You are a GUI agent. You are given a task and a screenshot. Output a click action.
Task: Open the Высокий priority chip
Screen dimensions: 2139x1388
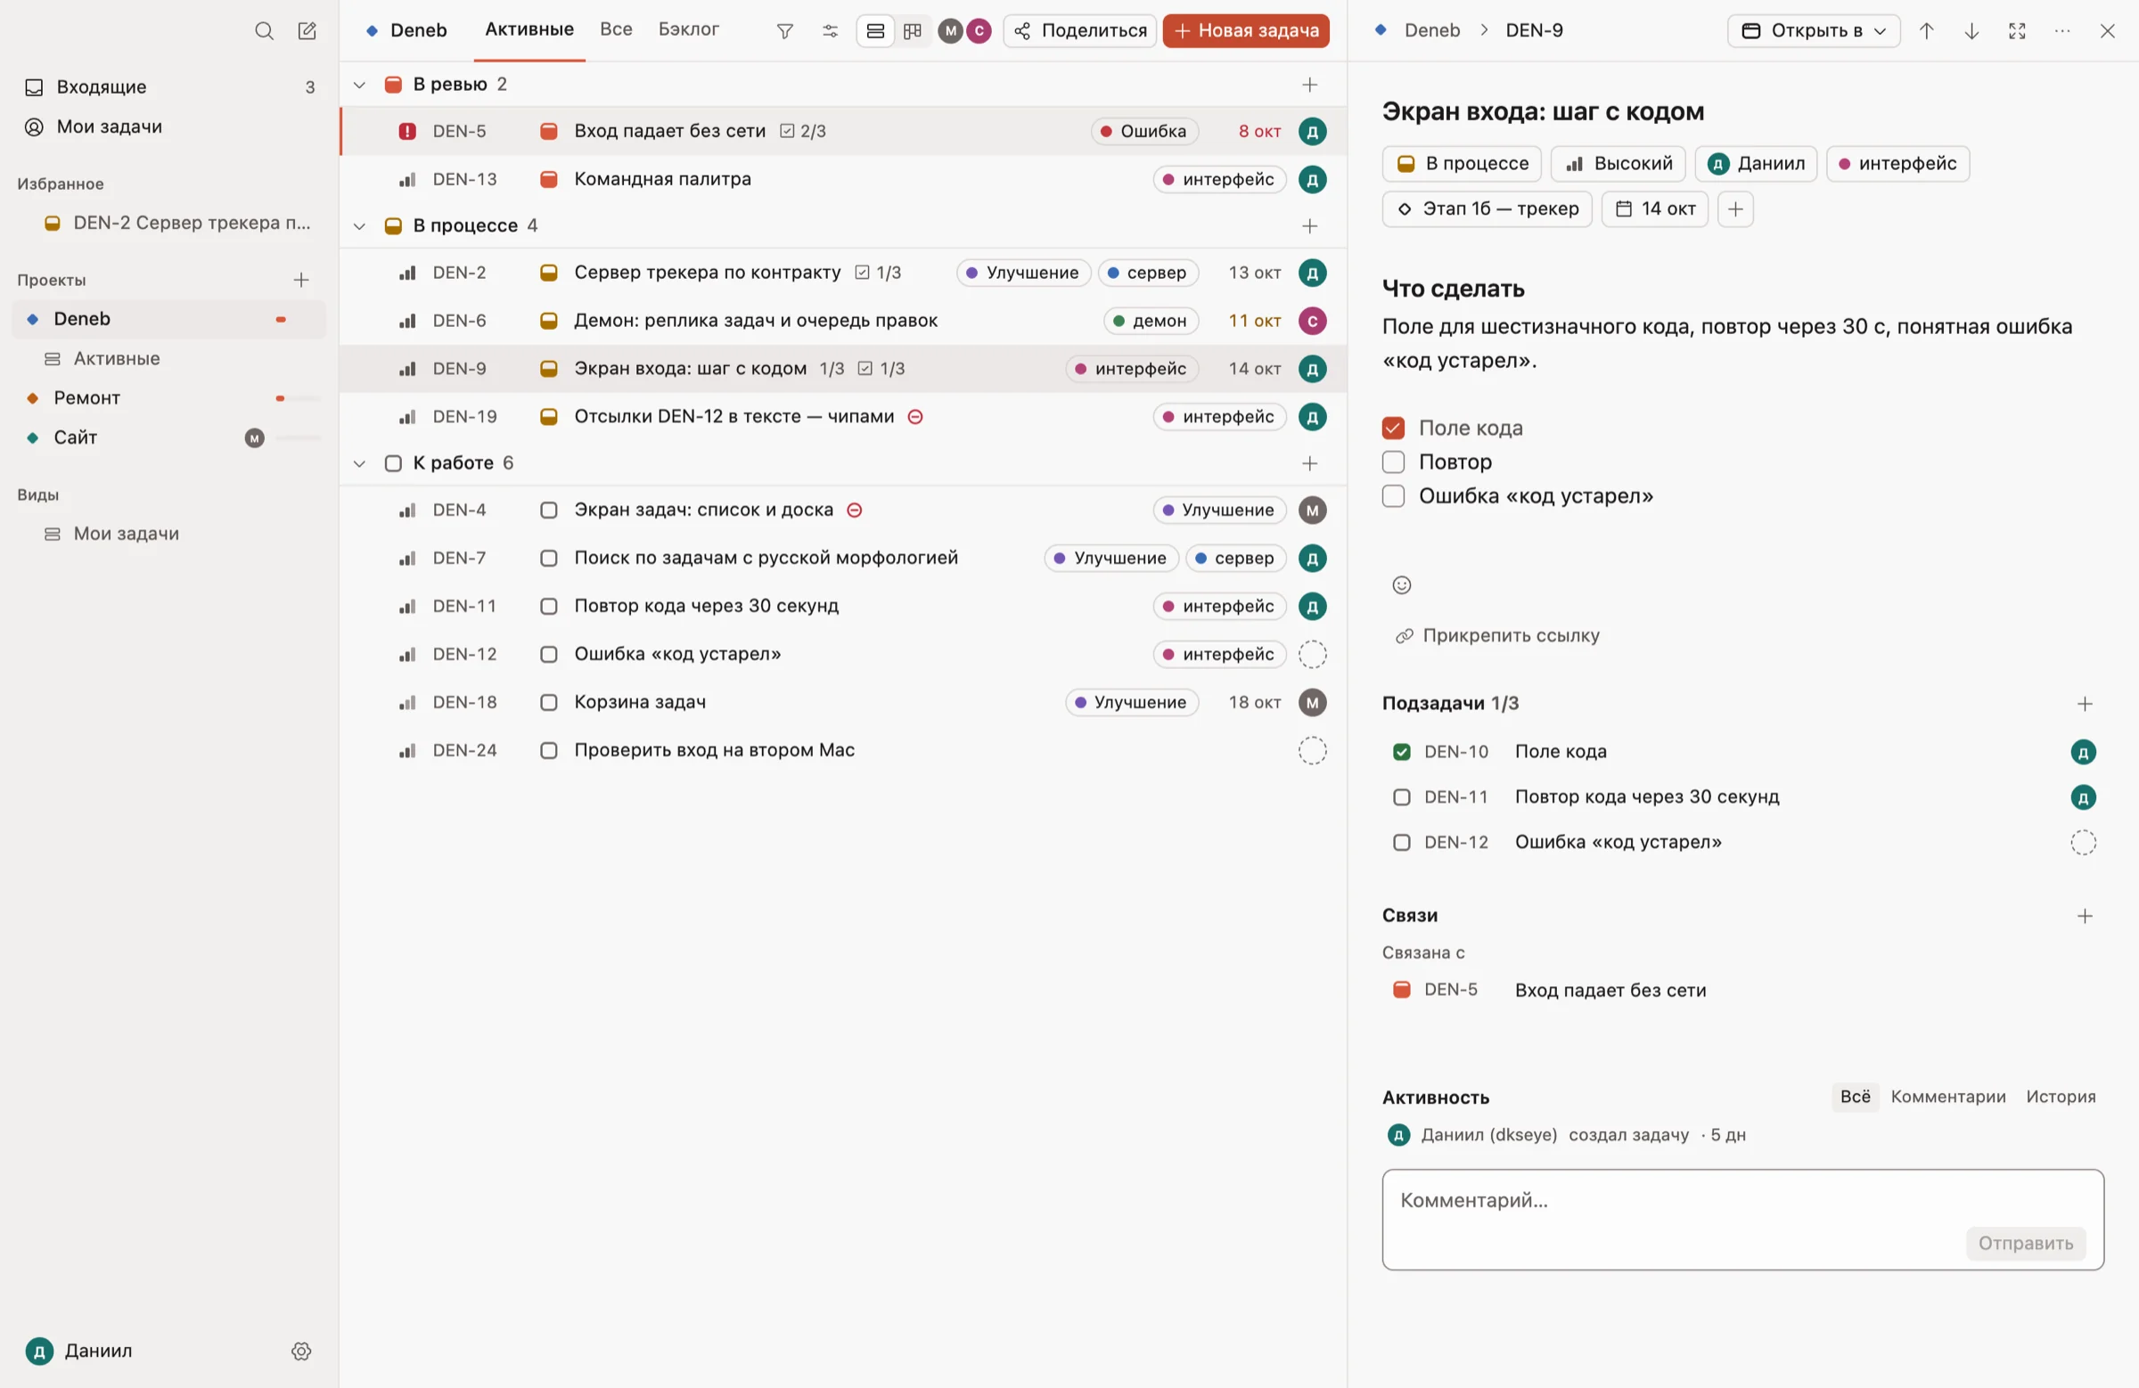point(1618,164)
